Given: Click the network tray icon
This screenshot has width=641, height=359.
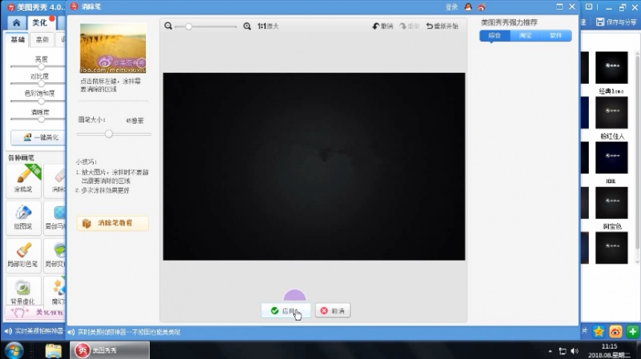Looking at the screenshot, I should coord(562,351).
